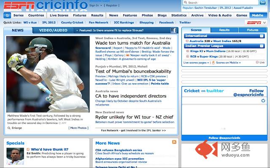Viewport: 270px width, 168px height.
Task: Open the Series menu
Action: [x=19, y=15]
